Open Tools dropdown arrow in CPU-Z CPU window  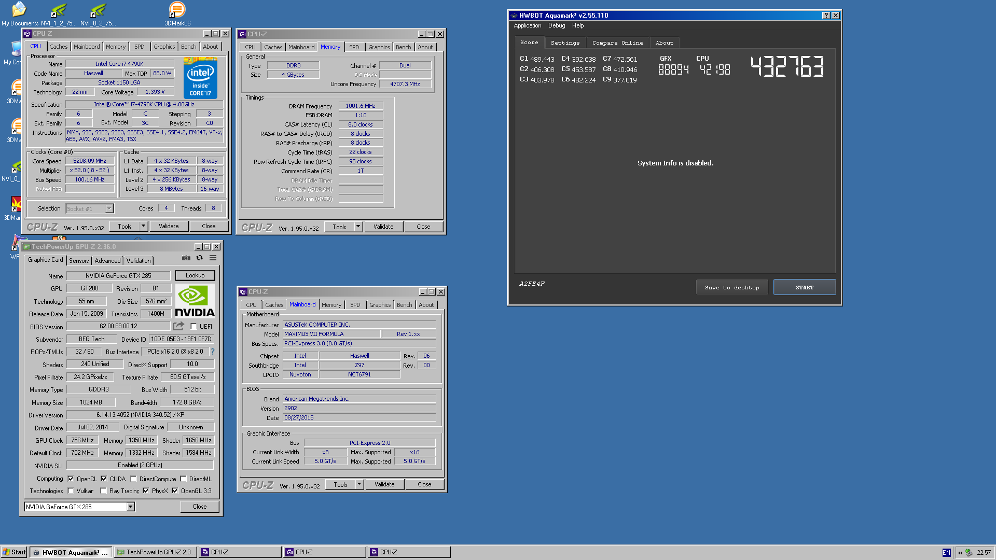click(144, 226)
